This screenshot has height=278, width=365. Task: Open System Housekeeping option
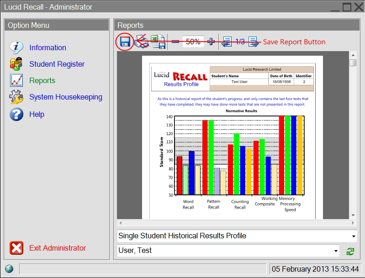click(66, 97)
